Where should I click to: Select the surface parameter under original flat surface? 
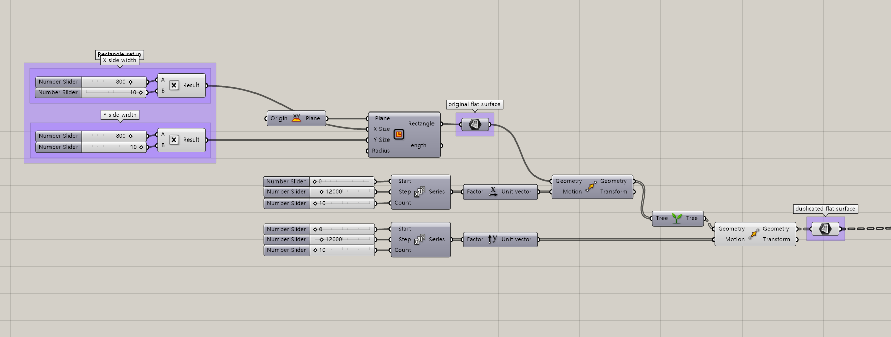(475, 124)
